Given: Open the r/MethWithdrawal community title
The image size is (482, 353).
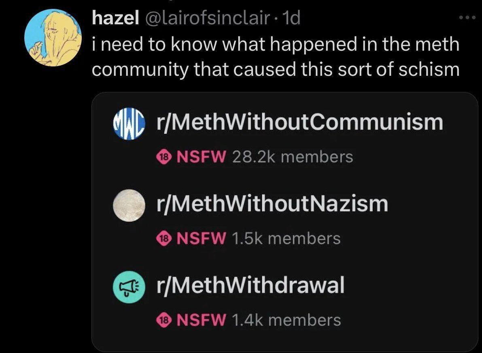Looking at the screenshot, I should pos(249,286).
